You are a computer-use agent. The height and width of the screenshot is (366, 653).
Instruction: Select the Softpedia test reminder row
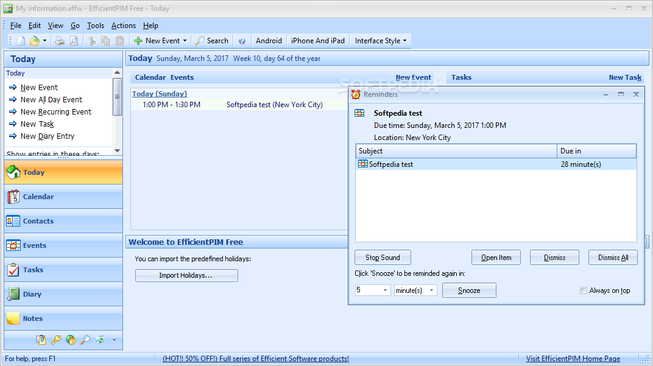496,164
